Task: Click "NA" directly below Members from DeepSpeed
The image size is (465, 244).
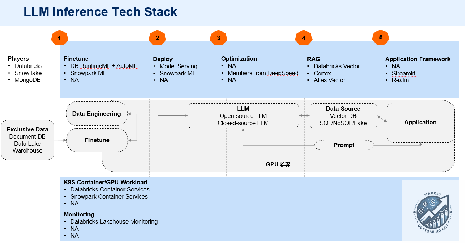Action: pyautogui.click(x=232, y=80)
